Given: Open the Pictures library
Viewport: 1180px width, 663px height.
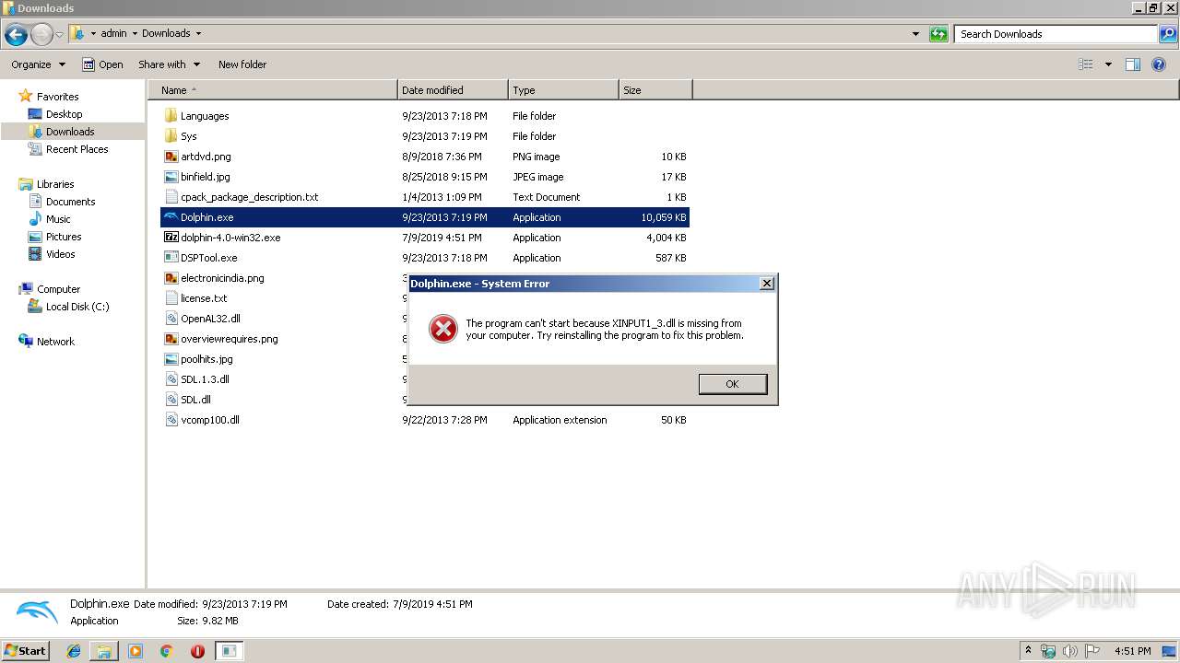Looking at the screenshot, I should [64, 237].
